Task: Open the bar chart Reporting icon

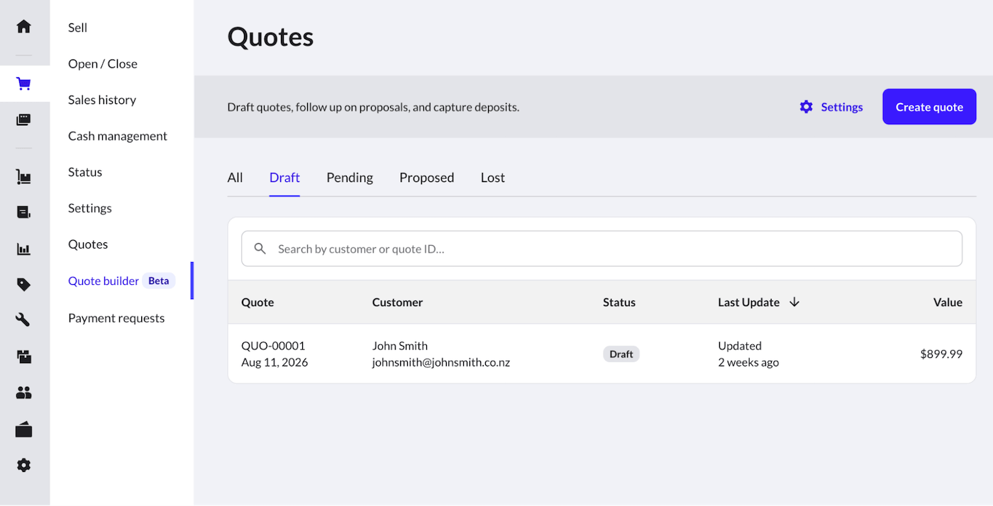Action: [x=24, y=249]
